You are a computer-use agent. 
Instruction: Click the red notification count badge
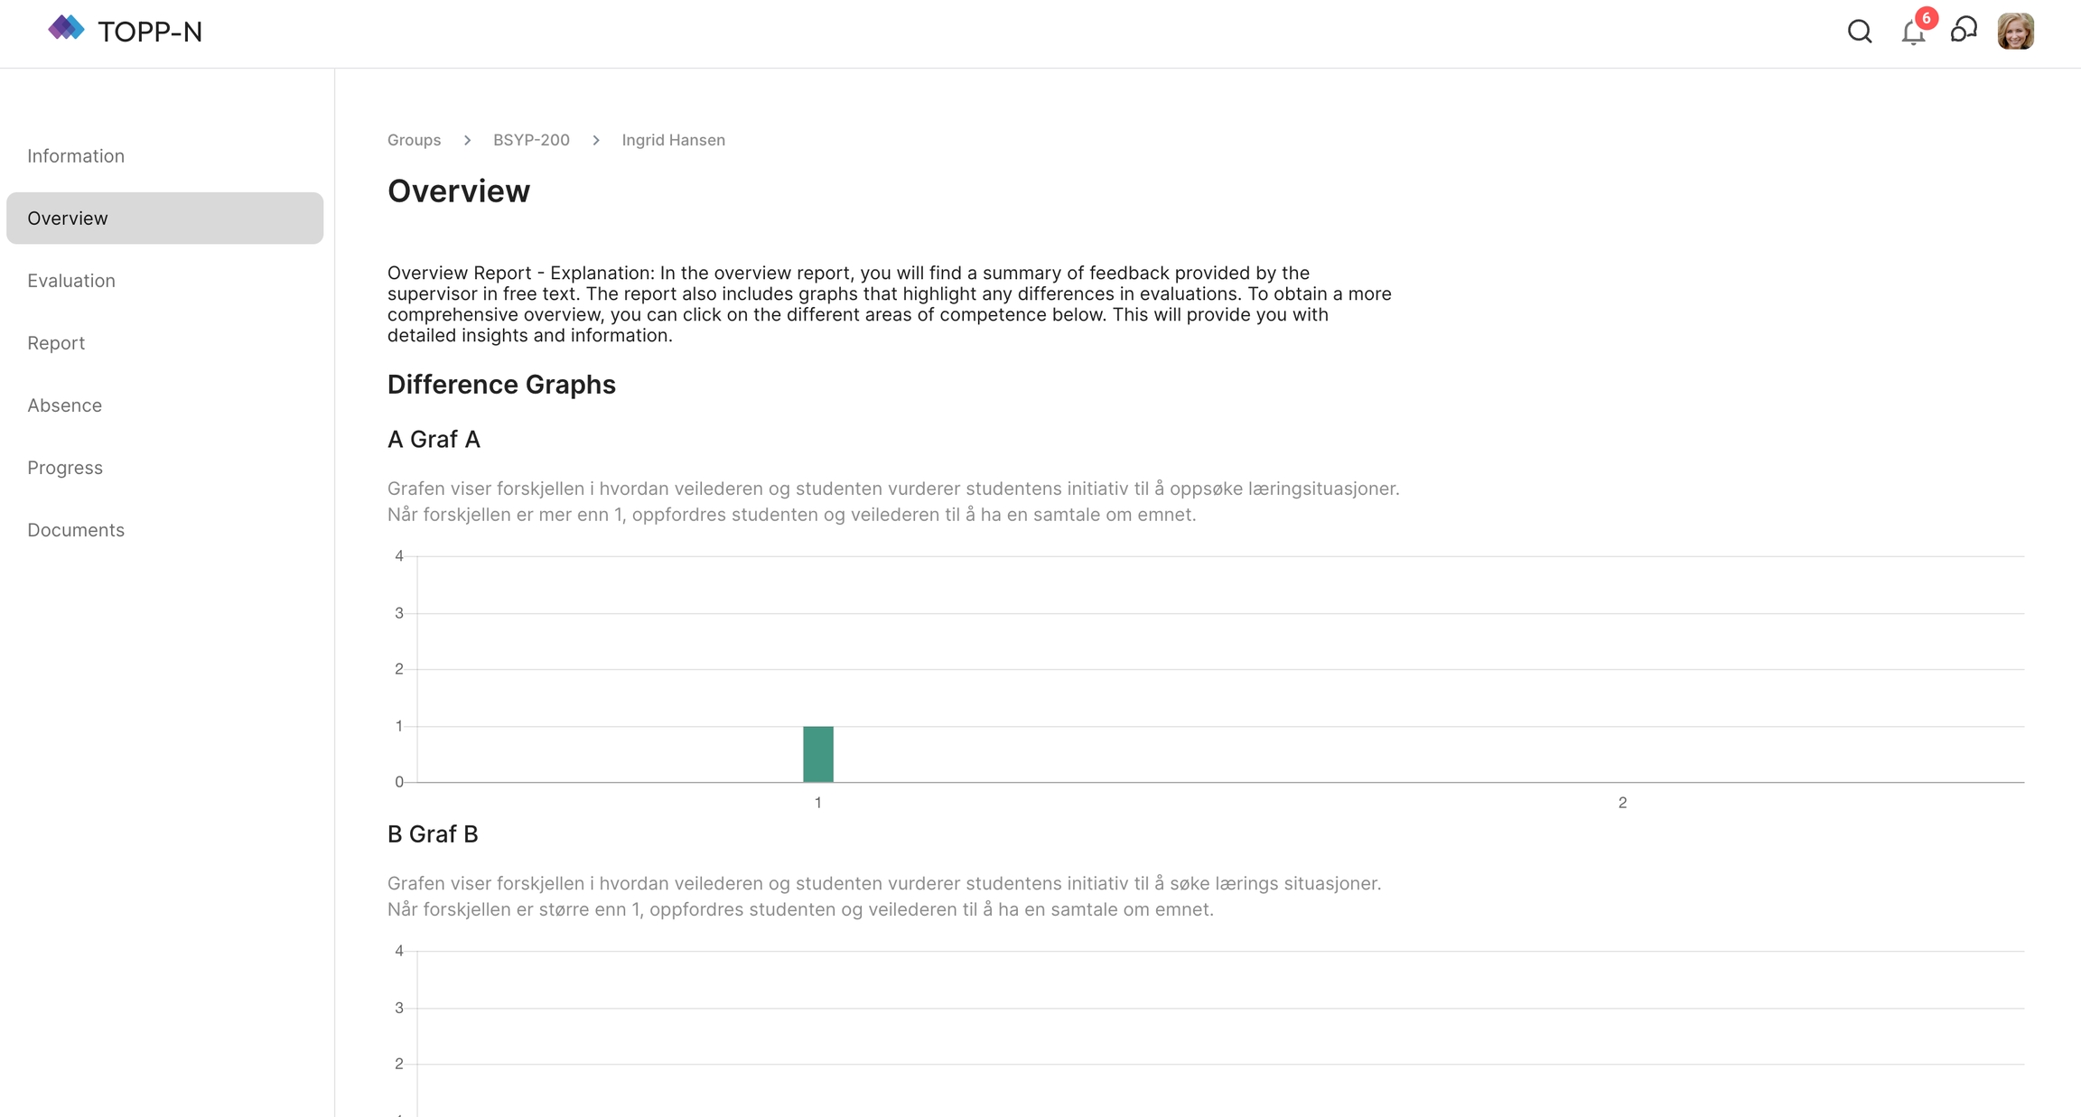click(1927, 18)
